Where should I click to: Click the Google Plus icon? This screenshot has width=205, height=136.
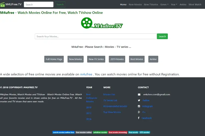tap(139, 112)
